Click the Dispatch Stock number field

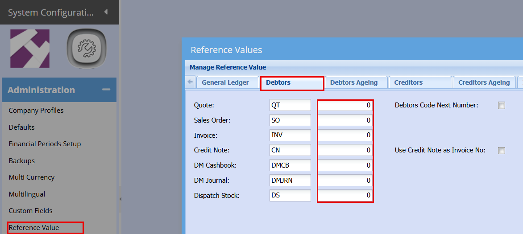(345, 195)
